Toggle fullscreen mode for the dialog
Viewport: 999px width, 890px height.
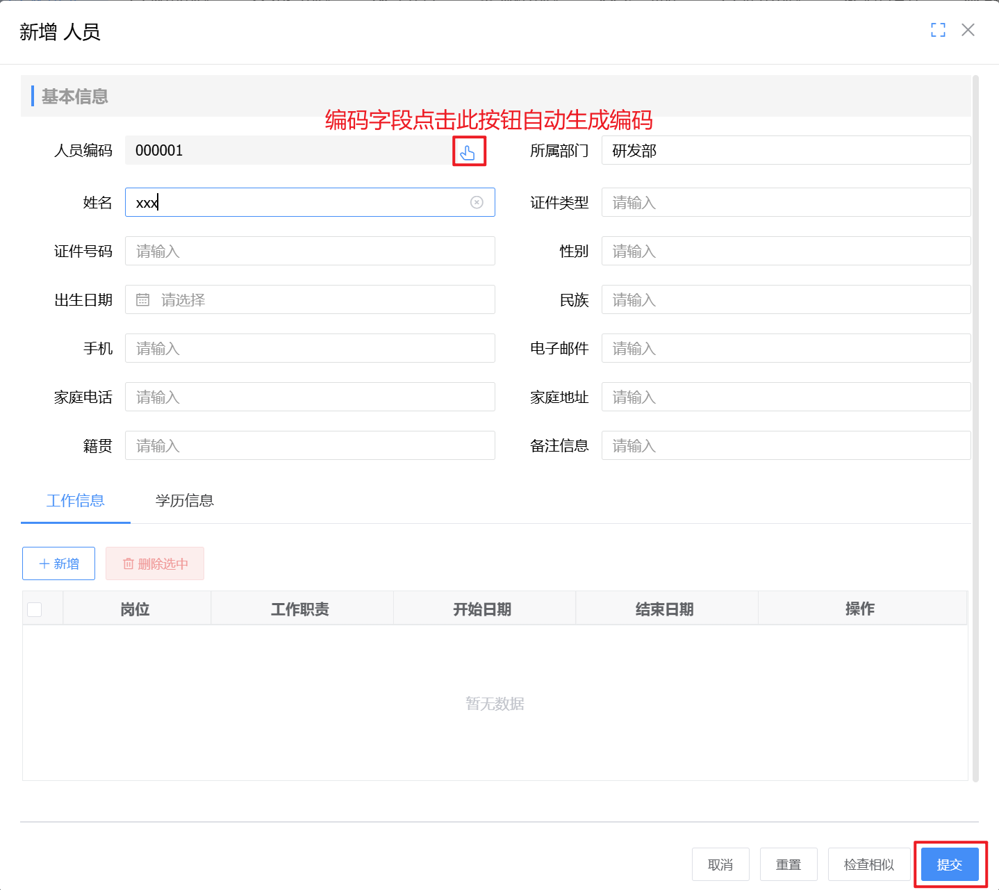coord(938,30)
